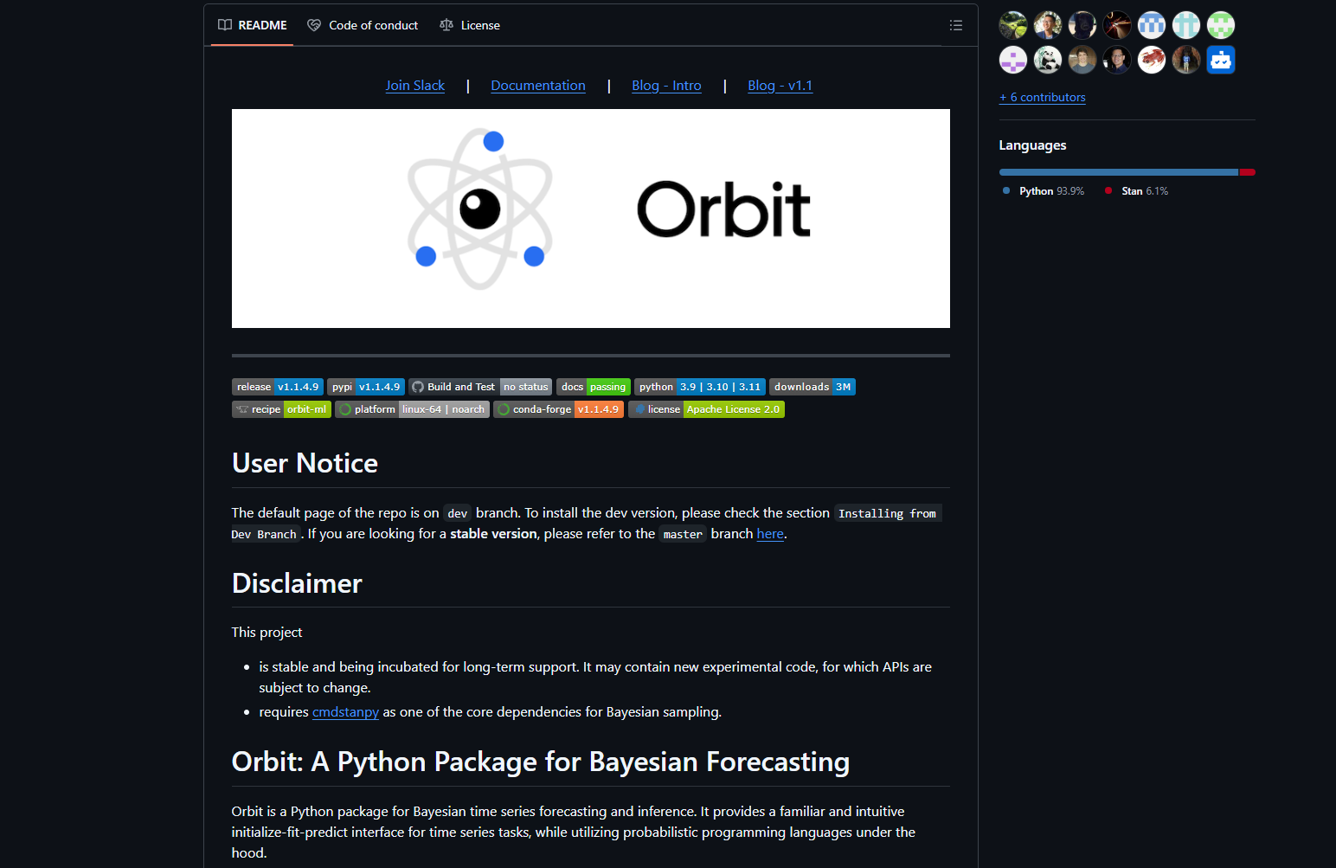The height and width of the screenshot is (868, 1336).
Task: Switch to the License tab
Action: pos(470,25)
